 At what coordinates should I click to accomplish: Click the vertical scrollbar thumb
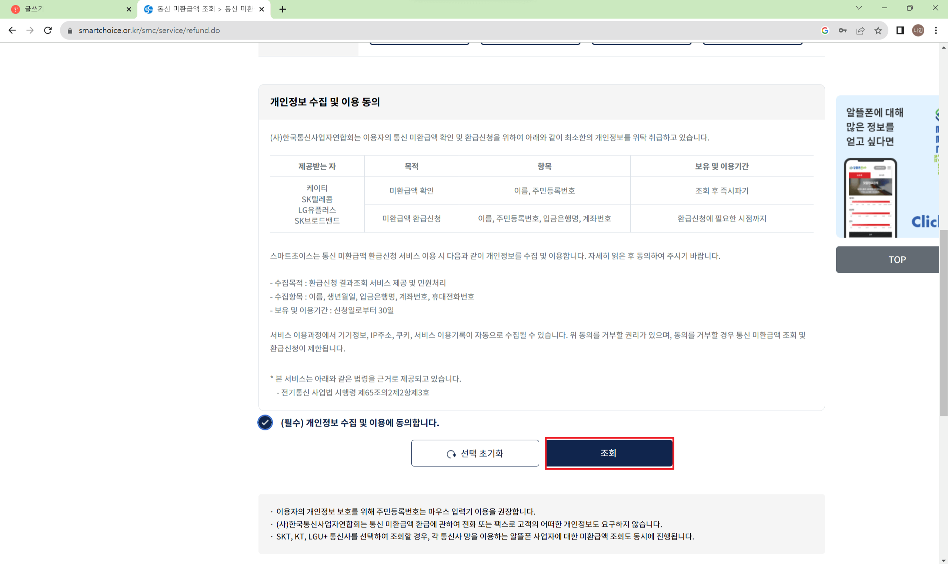[x=943, y=323]
